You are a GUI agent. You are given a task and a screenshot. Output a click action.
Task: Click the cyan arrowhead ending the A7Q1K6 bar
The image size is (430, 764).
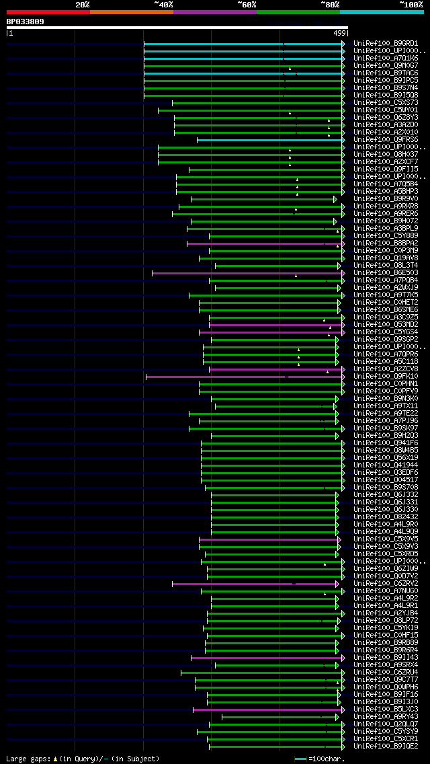(343, 59)
